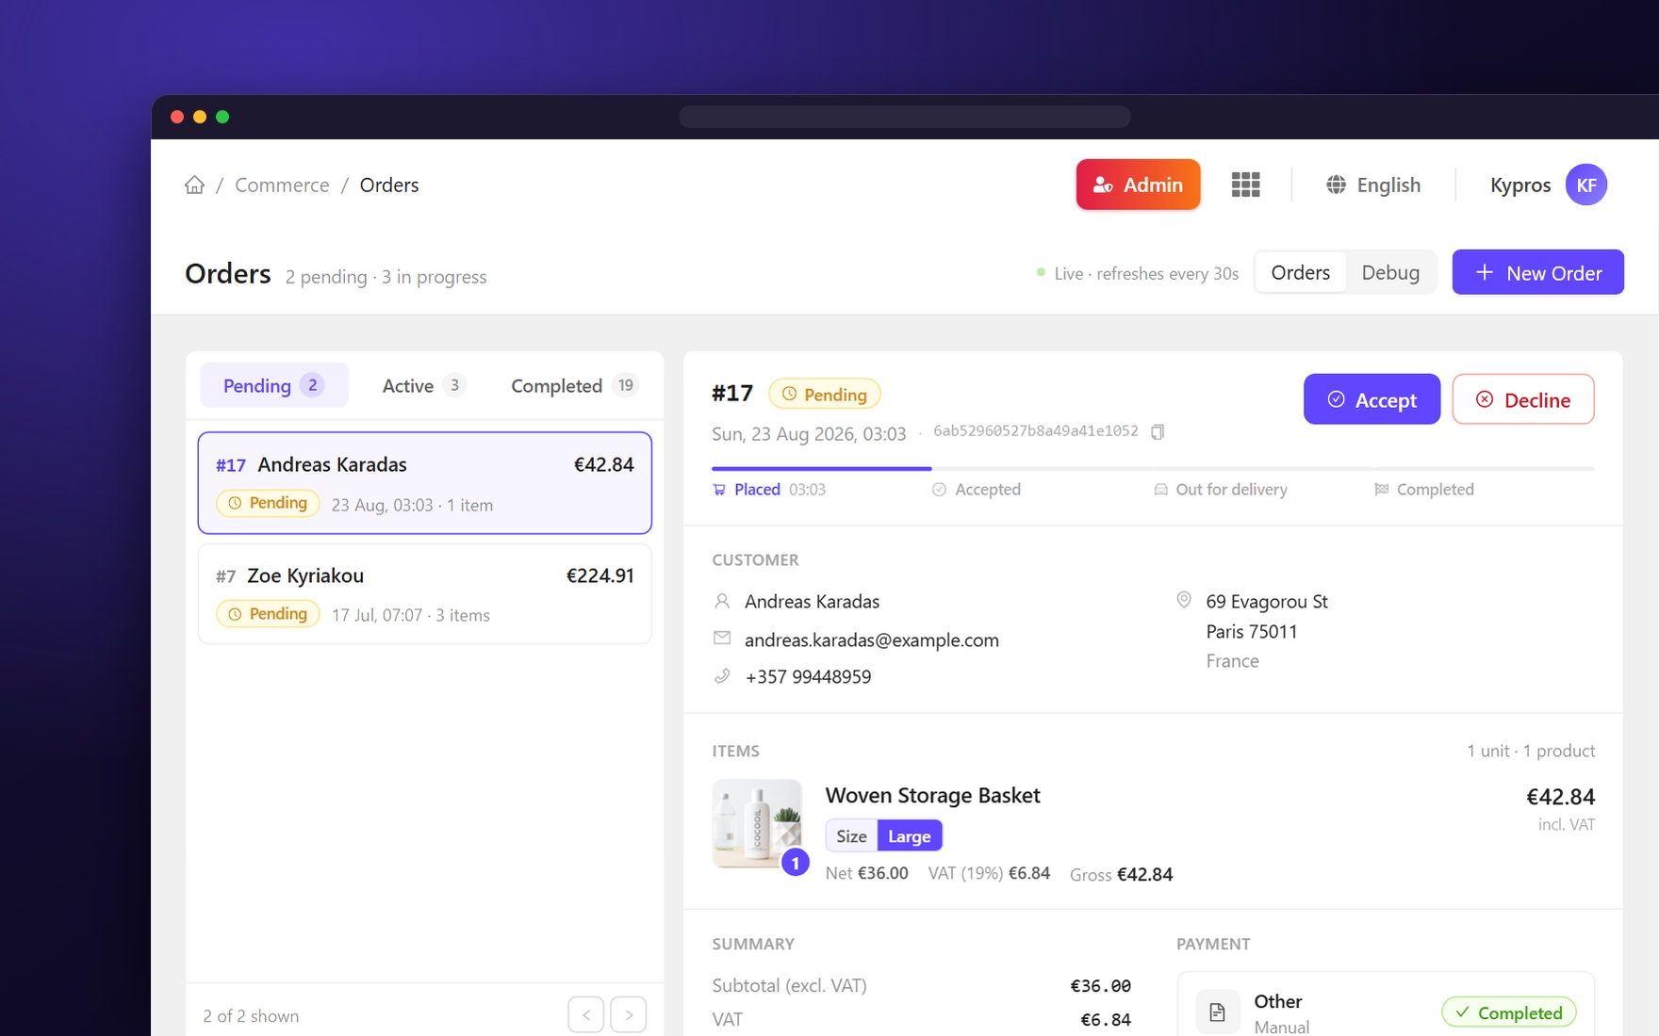Click the globe language icon
The width and height of the screenshot is (1659, 1036).
tap(1336, 185)
